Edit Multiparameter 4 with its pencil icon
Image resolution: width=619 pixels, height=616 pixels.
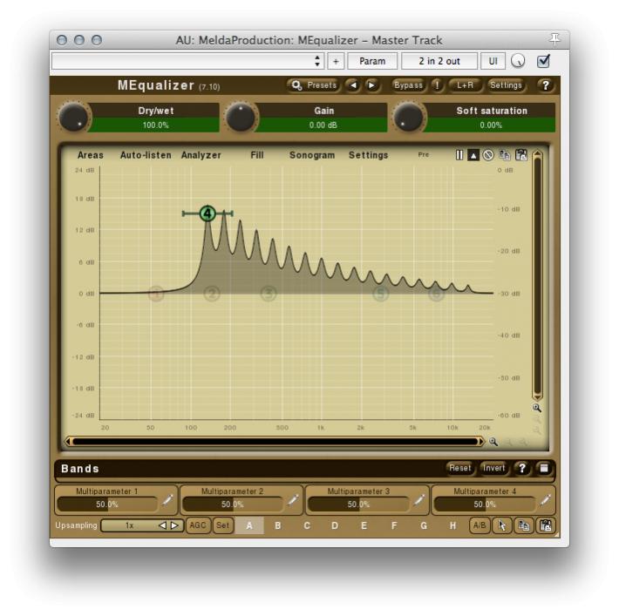[x=546, y=500]
